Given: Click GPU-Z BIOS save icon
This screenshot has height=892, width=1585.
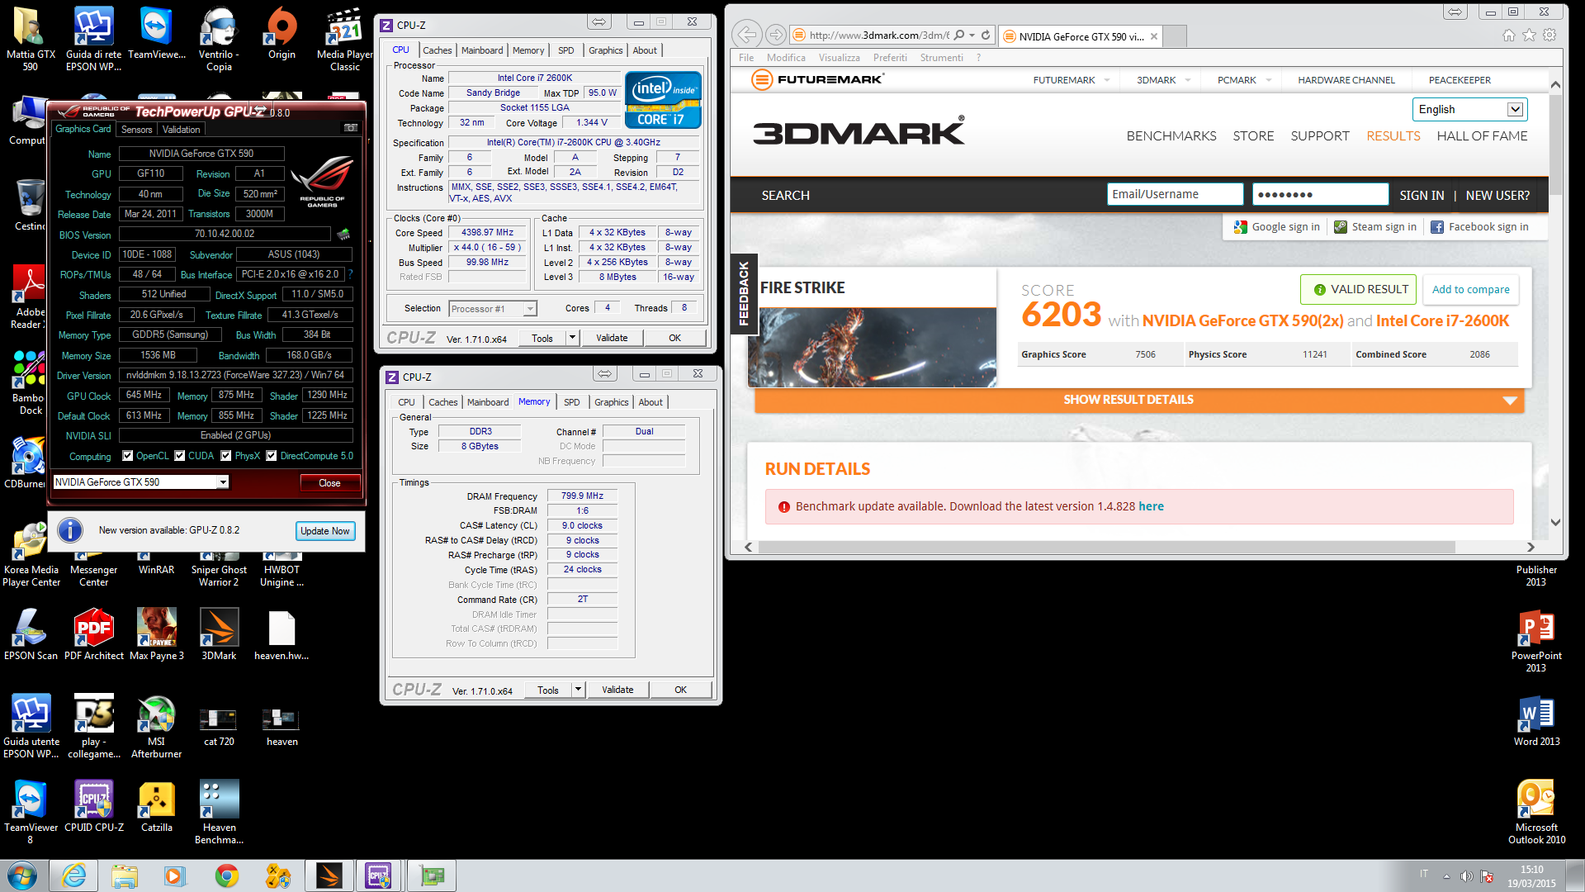Looking at the screenshot, I should 343,235.
